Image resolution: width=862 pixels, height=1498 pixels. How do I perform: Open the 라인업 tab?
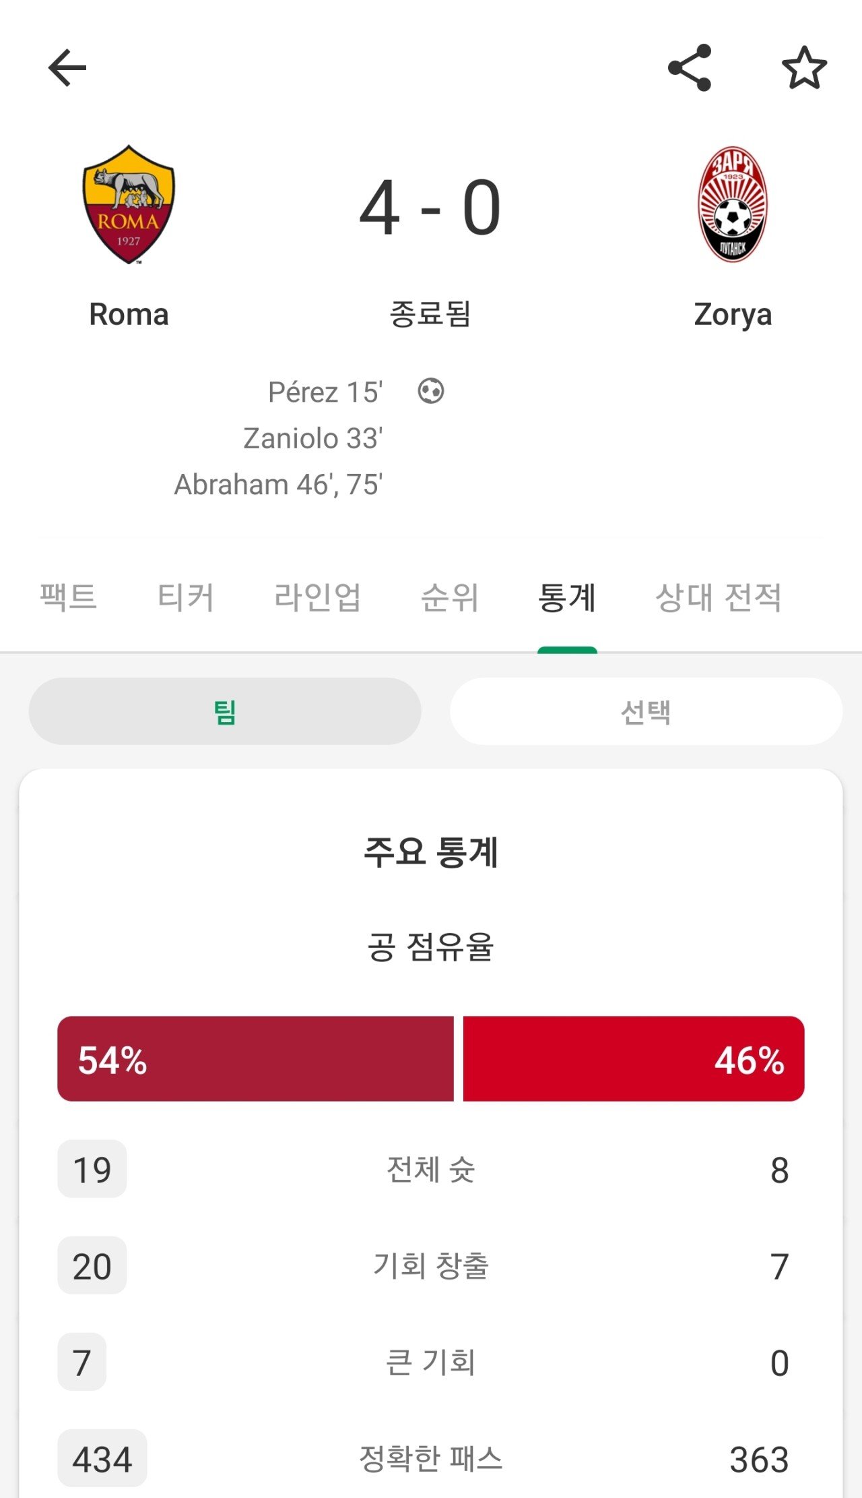(317, 597)
